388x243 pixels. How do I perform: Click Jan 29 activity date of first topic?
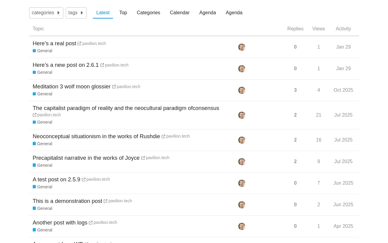[343, 47]
